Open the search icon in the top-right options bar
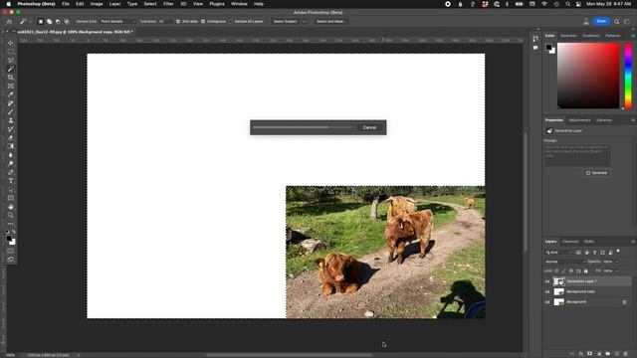This screenshot has height=358, width=637. point(617,22)
